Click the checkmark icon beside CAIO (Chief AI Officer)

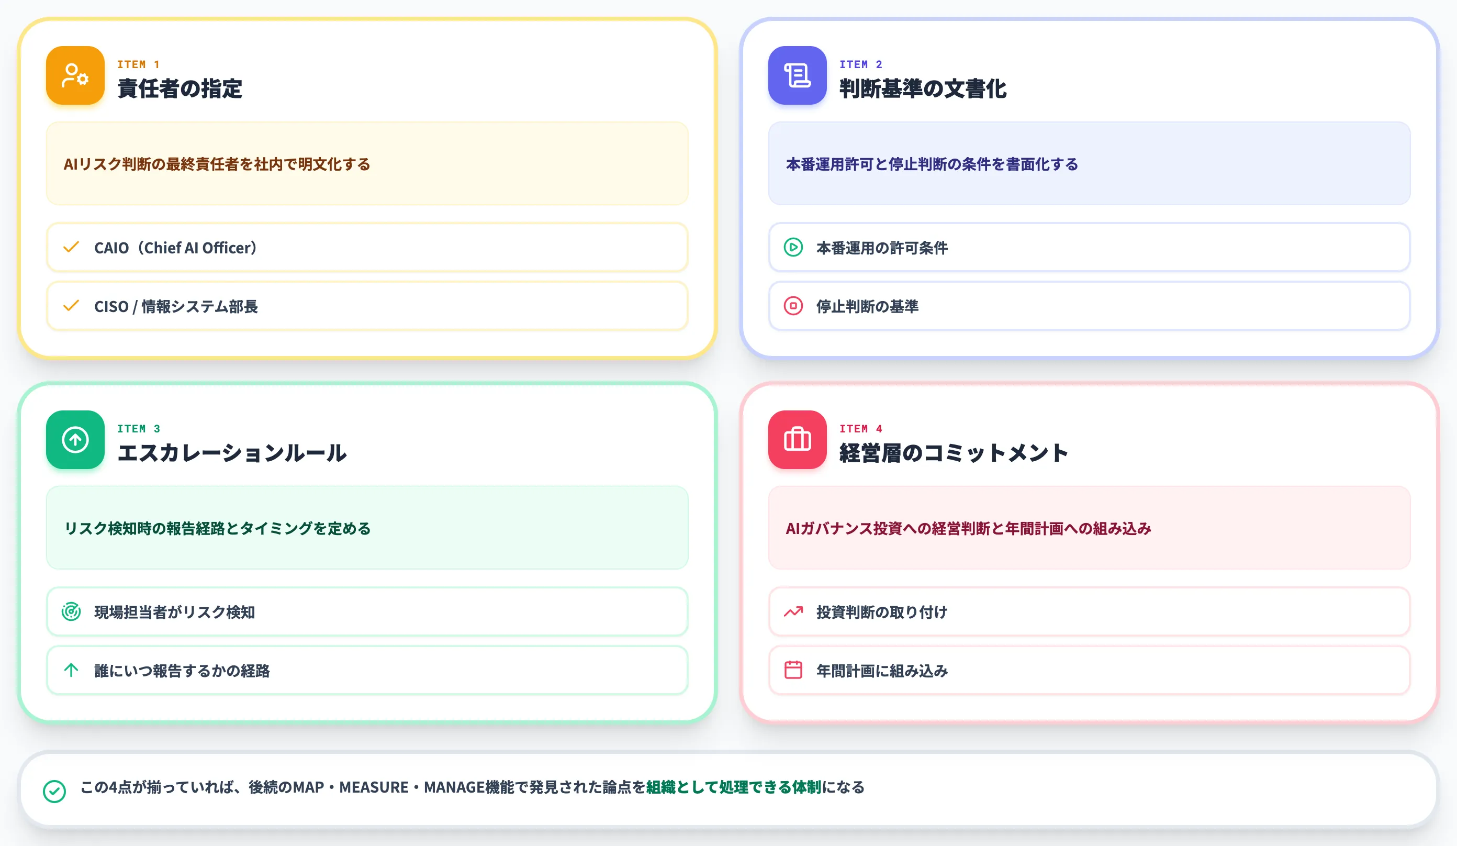tap(71, 248)
